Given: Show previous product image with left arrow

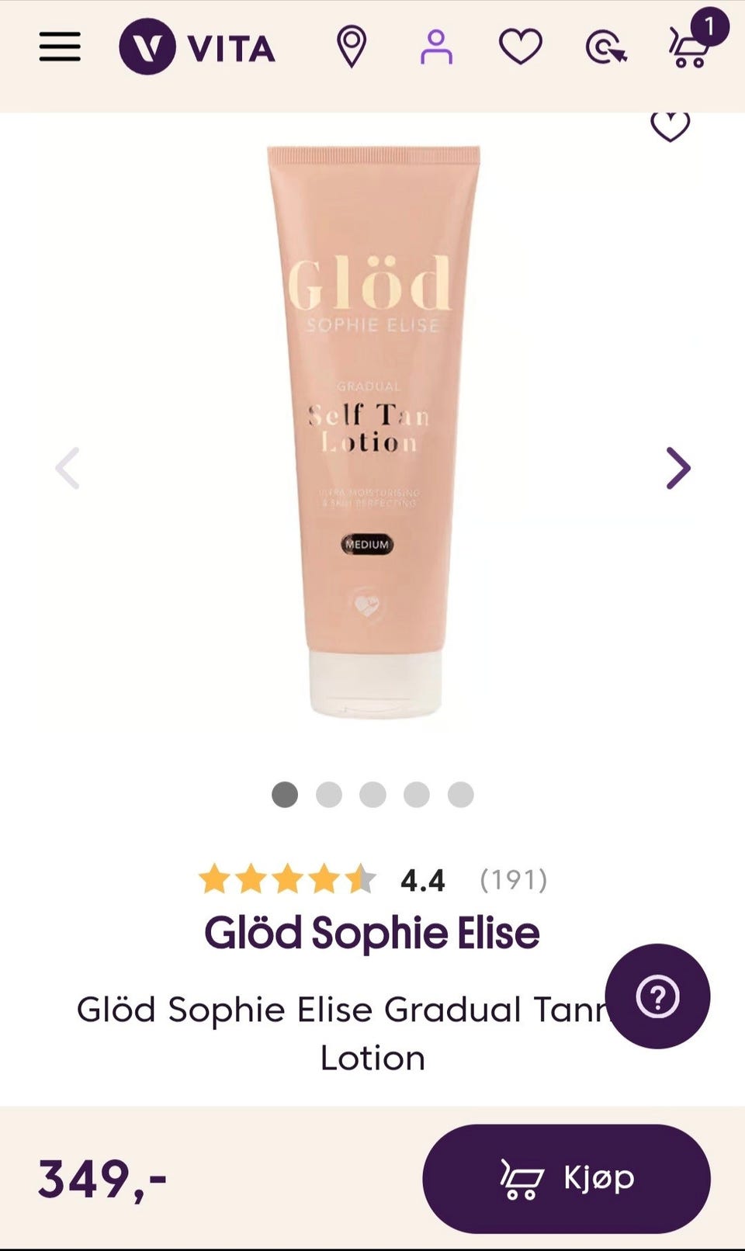Looking at the screenshot, I should pyautogui.click(x=68, y=468).
